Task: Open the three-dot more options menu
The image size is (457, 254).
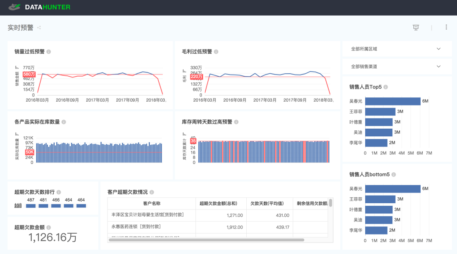Action: [446, 27]
